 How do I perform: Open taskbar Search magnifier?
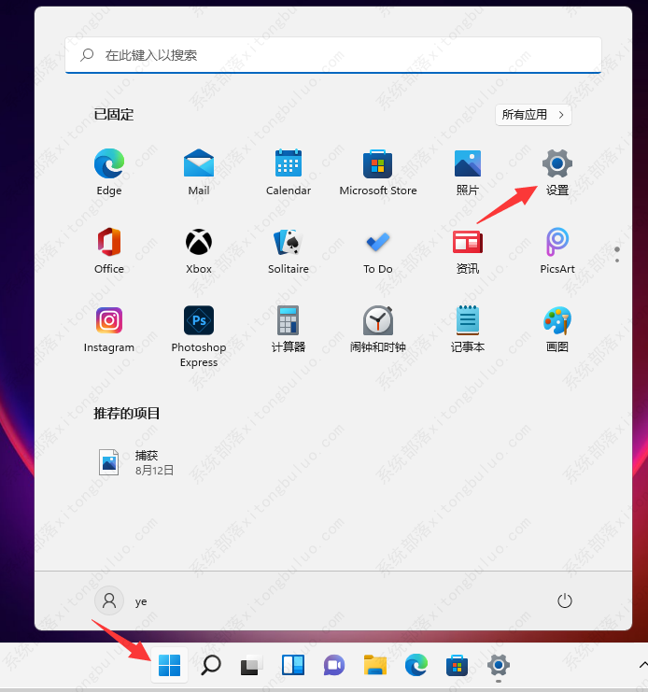coord(210,665)
